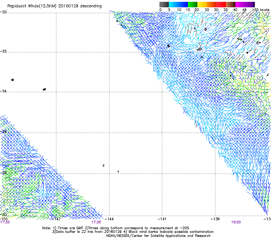Click the 17:36 purple time label
Viewport: 271px width, 238px height.
point(96,222)
